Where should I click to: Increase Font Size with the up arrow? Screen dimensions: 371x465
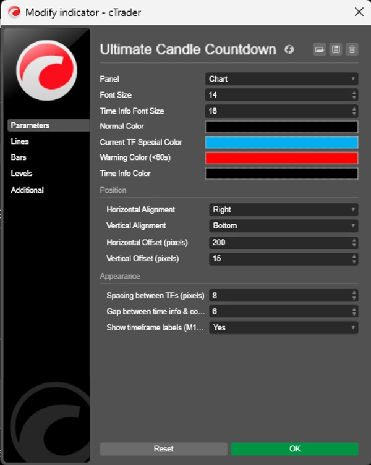pyautogui.click(x=354, y=93)
